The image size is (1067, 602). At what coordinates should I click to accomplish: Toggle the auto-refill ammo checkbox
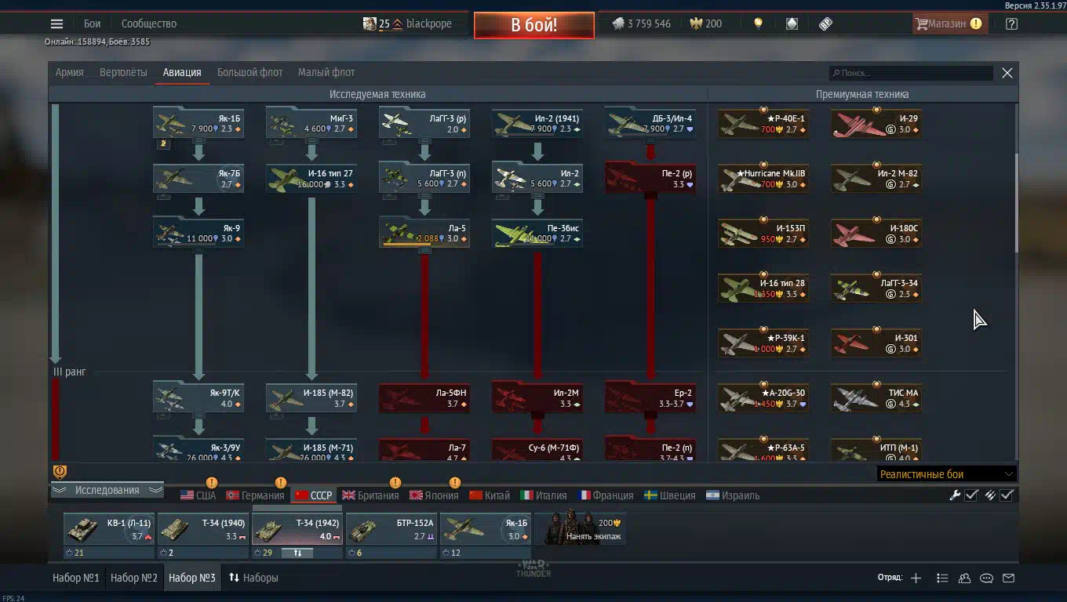click(x=1007, y=495)
